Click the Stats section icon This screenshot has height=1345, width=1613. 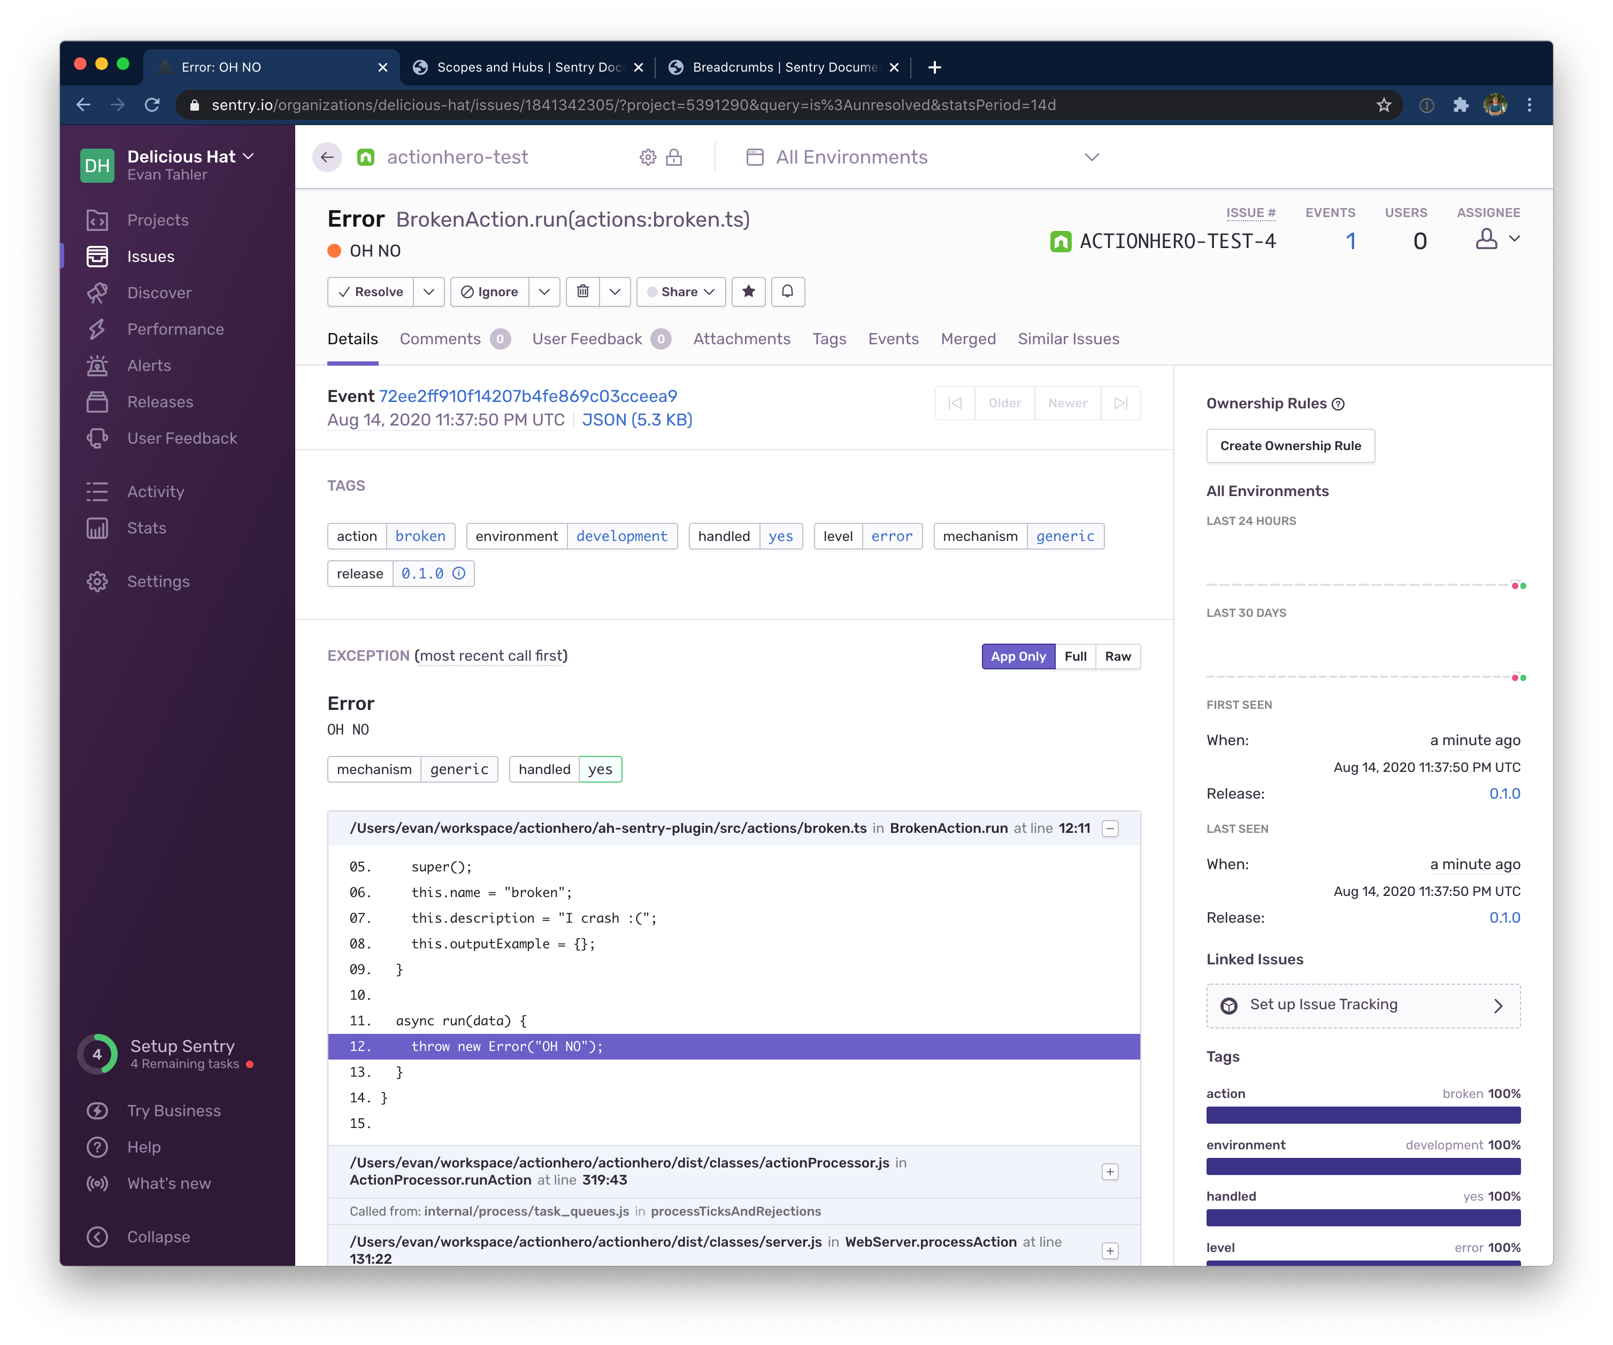pyautogui.click(x=98, y=527)
